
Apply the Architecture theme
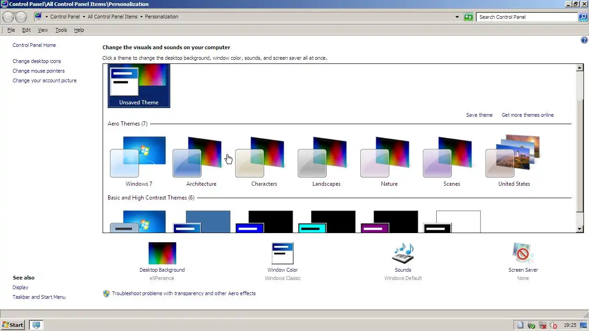pyautogui.click(x=201, y=161)
